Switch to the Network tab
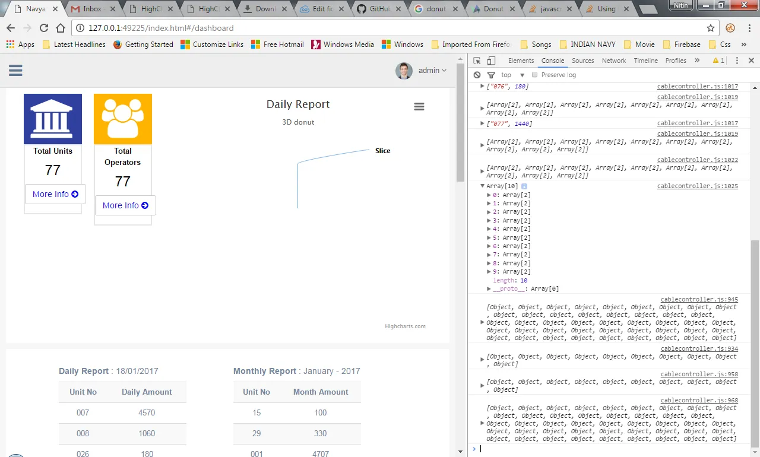 (614, 61)
